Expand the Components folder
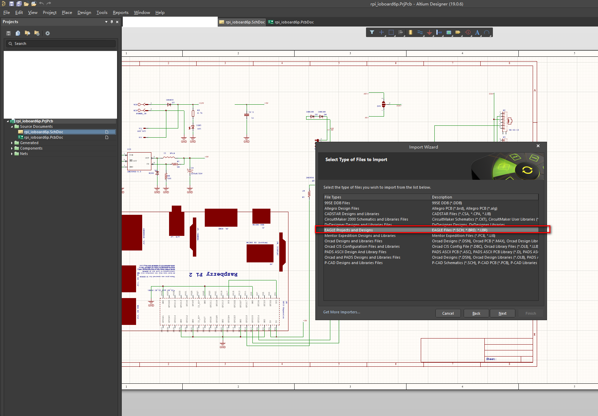The image size is (598, 416). pyautogui.click(x=12, y=148)
